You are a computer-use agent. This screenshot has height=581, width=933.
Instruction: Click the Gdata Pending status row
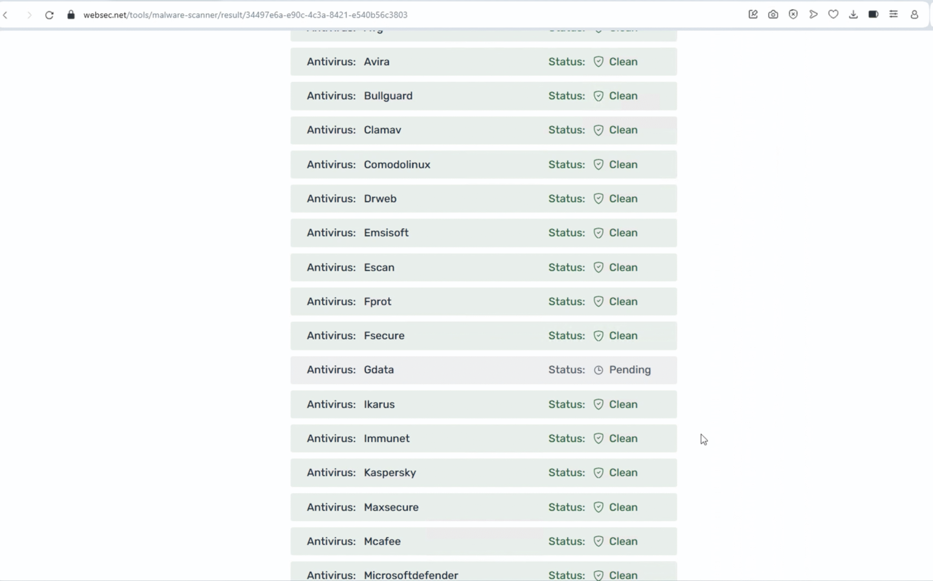[483, 370]
